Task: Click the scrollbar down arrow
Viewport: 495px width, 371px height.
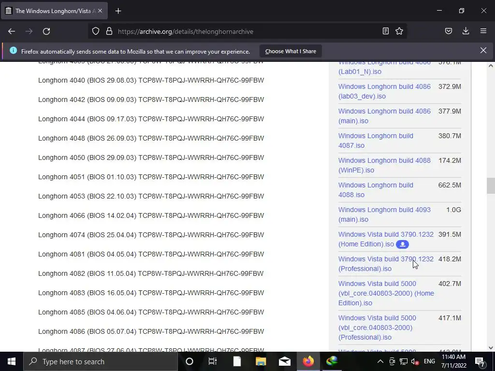Action: 491,348
